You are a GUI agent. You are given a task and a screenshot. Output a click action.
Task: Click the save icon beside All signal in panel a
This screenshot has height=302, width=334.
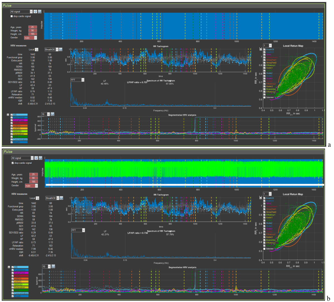[40, 12]
